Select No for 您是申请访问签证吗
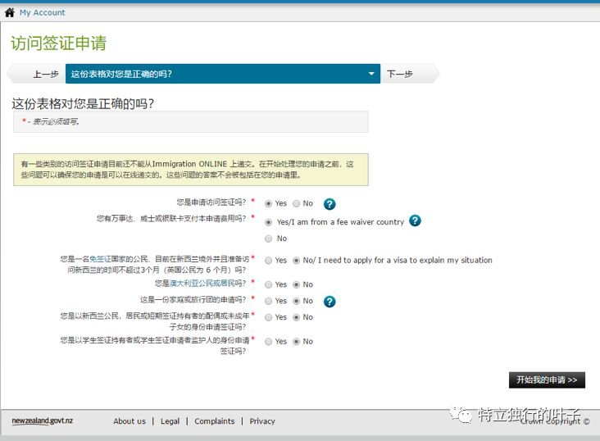 [x=296, y=203]
